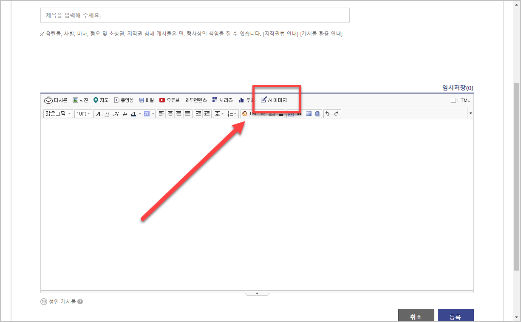The height and width of the screenshot is (322, 521).
Task: Insert a table into the post
Action: [x=271, y=113]
